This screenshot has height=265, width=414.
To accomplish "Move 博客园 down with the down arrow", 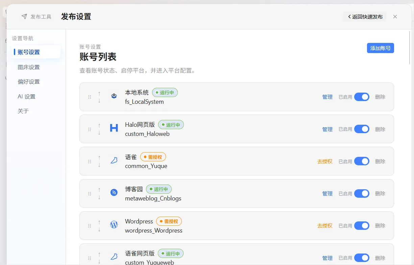I will pyautogui.click(x=99, y=197).
